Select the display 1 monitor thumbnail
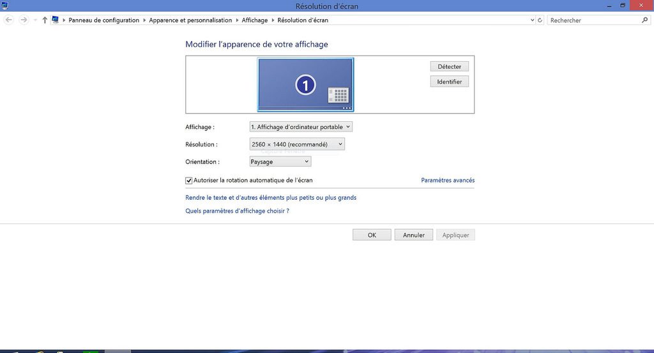This screenshot has height=353, width=654. point(305,84)
